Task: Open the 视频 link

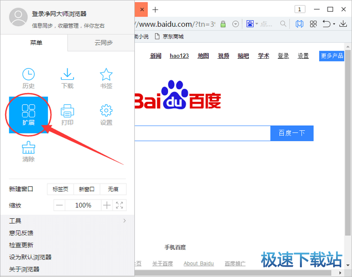Action: (223, 56)
